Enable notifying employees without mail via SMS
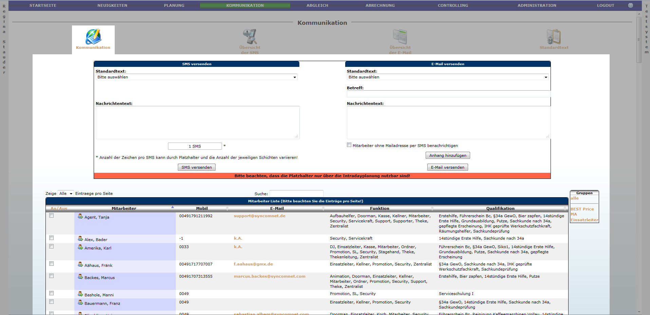Image resolution: width=650 pixels, height=315 pixels. (349, 145)
